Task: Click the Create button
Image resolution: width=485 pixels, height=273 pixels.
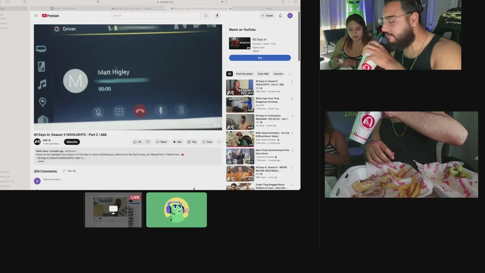Action: coord(267,16)
